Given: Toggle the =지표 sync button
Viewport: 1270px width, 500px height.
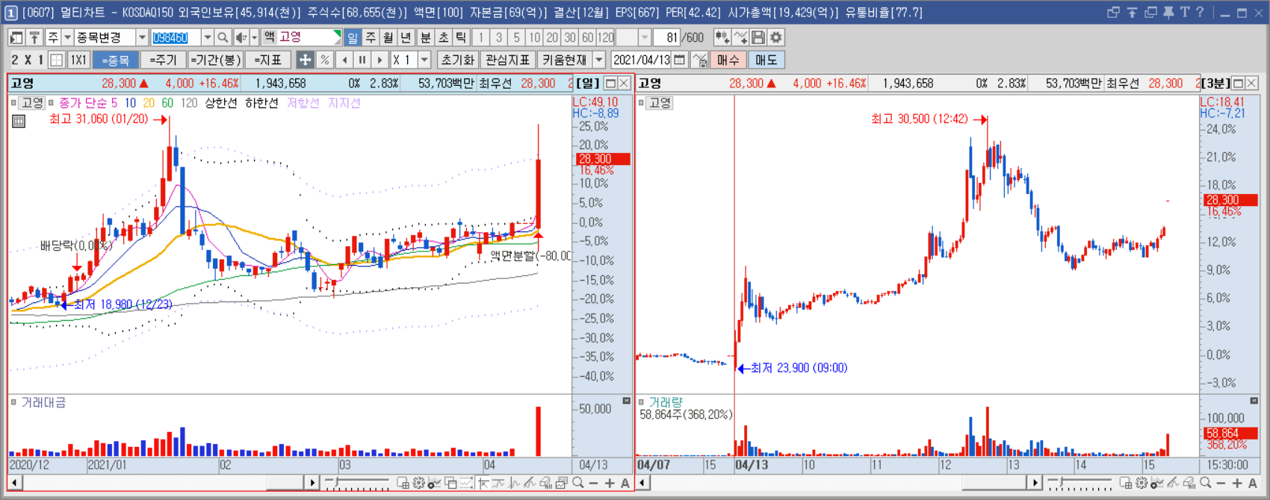Looking at the screenshot, I should coord(267,60).
